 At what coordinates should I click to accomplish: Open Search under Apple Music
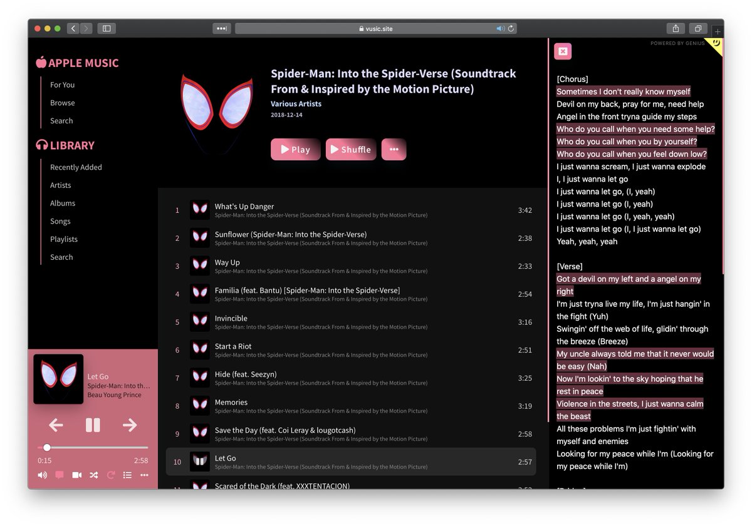[61, 121]
